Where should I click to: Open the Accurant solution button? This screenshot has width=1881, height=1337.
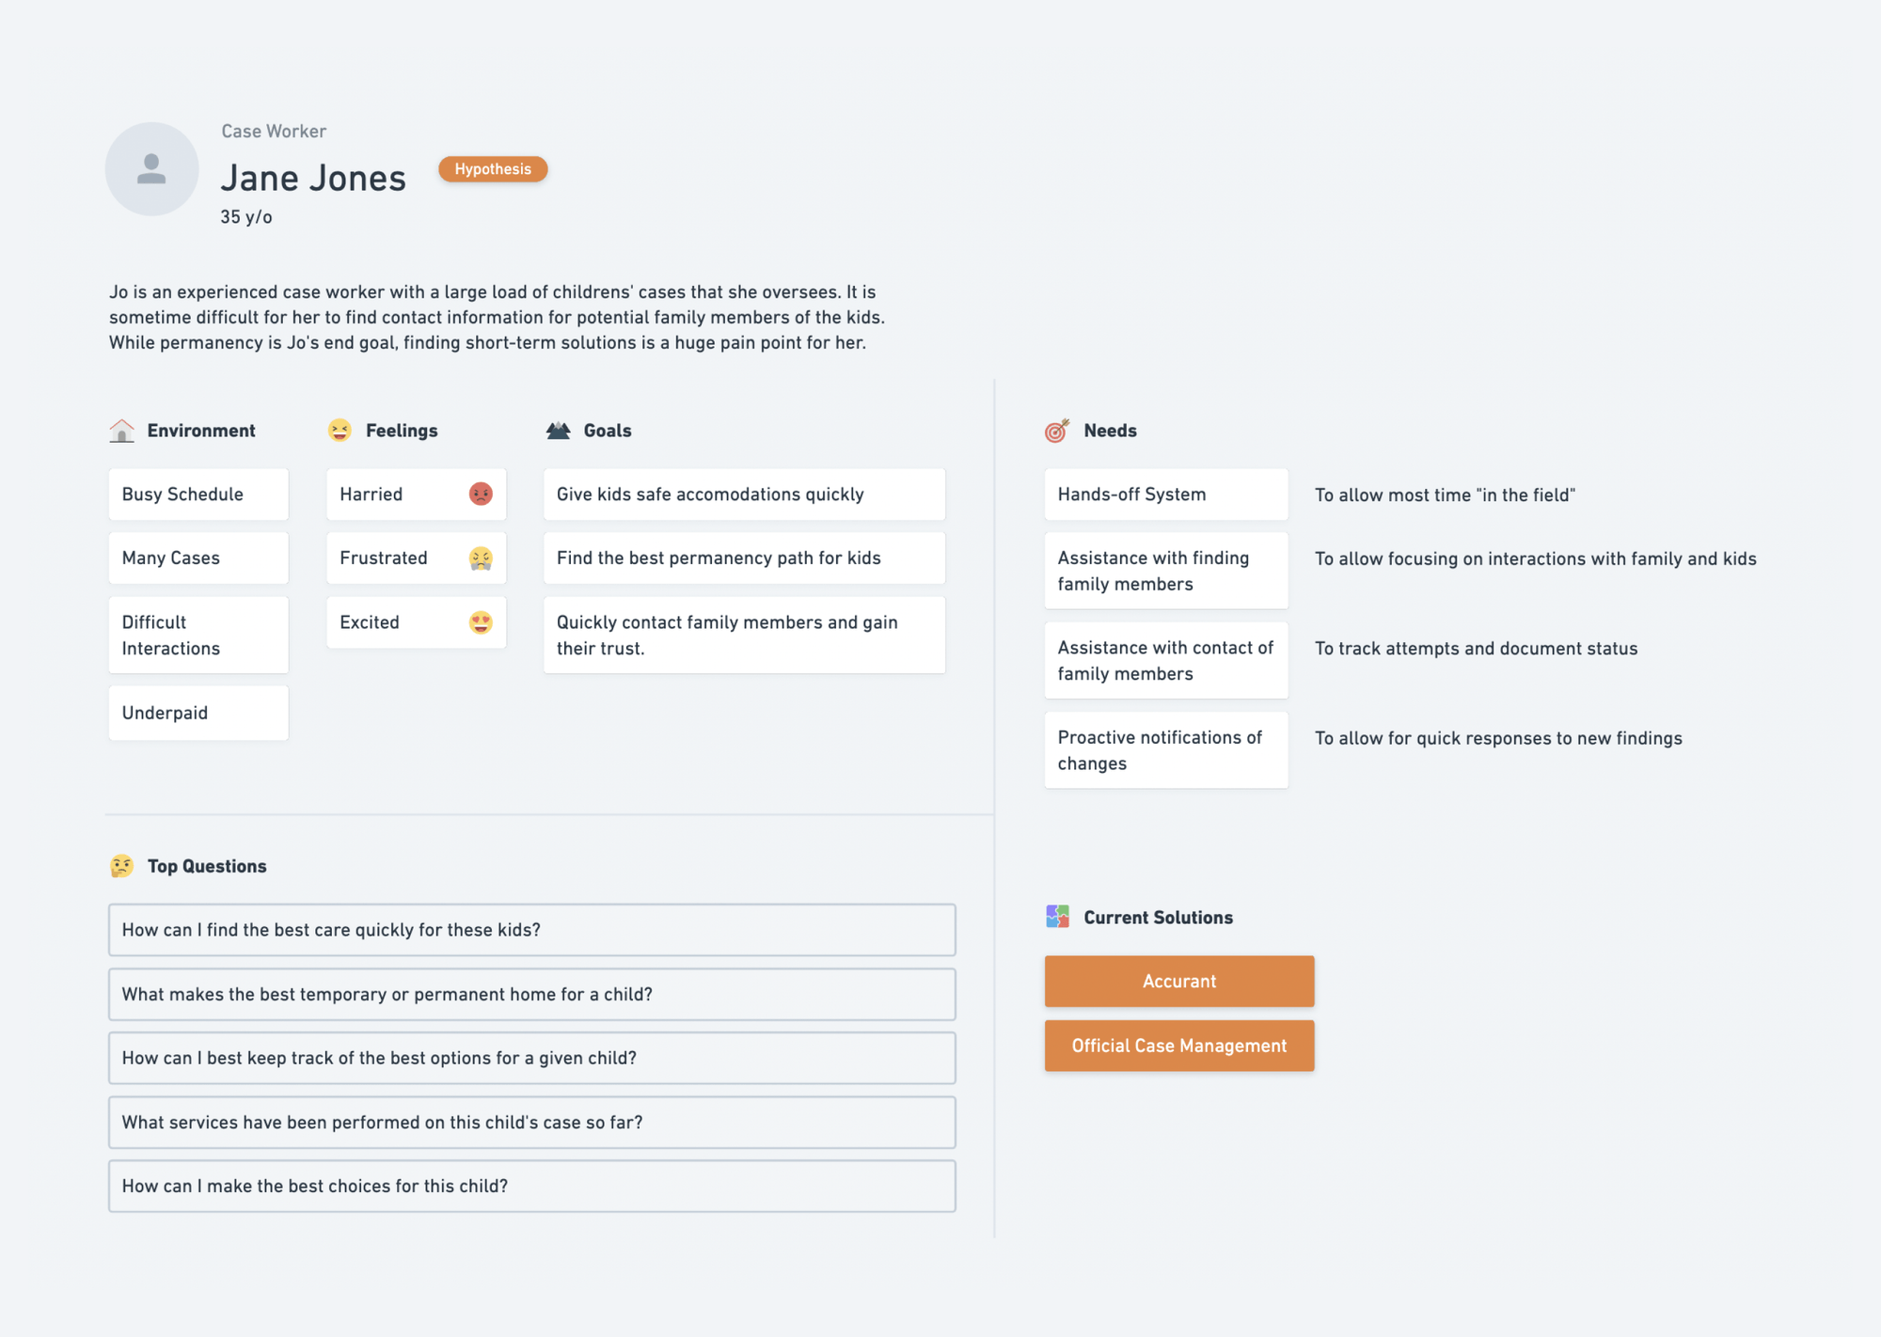[x=1179, y=982]
